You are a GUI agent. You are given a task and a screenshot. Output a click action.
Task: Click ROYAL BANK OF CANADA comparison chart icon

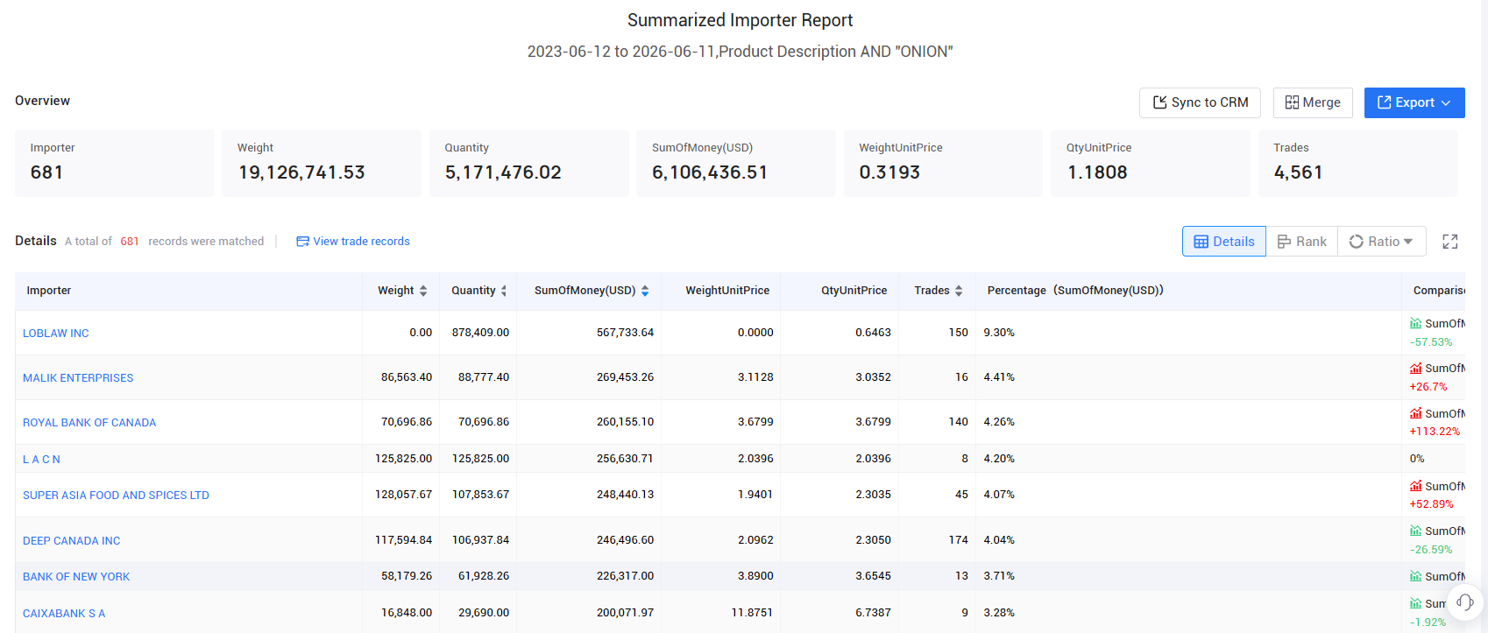(x=1415, y=413)
